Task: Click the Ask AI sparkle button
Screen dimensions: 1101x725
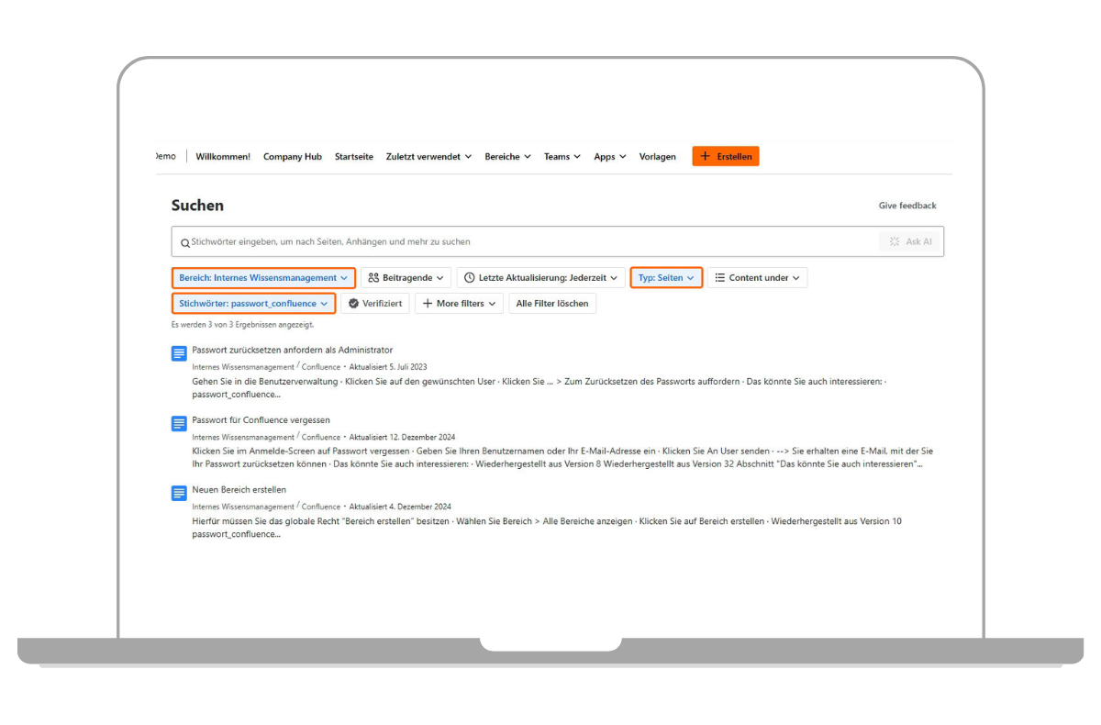Action: [909, 241]
